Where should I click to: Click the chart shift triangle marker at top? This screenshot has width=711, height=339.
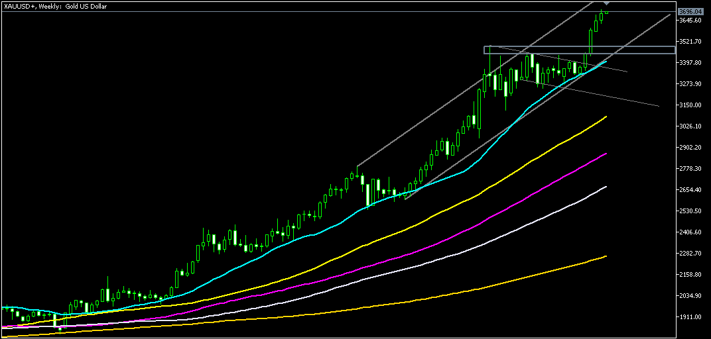point(606,4)
